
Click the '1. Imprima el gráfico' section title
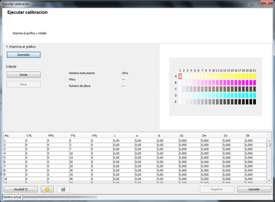[x=21, y=47]
